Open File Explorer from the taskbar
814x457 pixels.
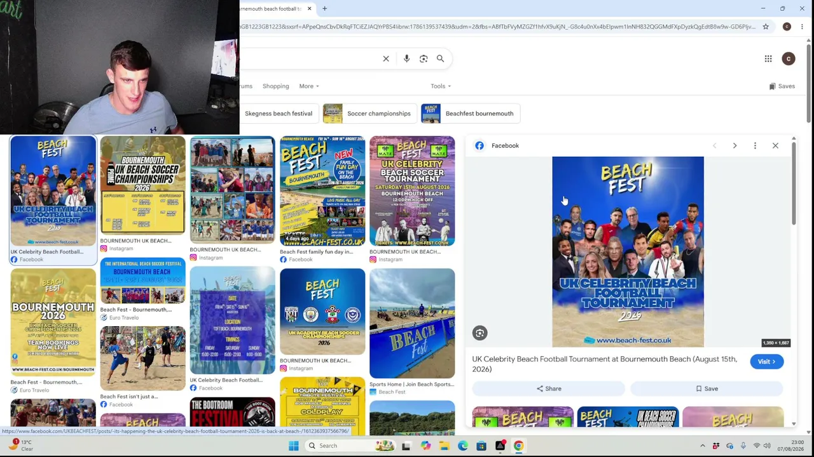(x=444, y=446)
